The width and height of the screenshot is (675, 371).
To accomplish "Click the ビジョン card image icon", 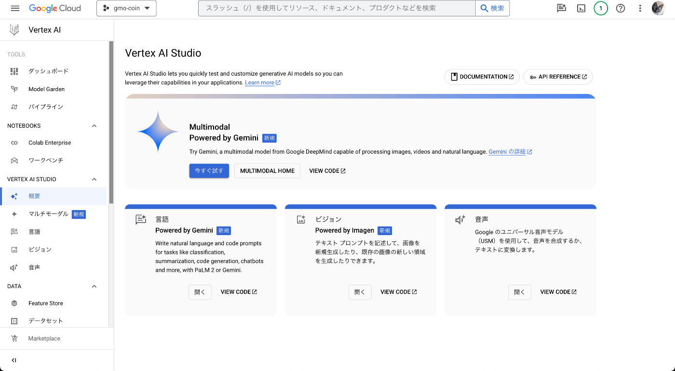I will click(301, 220).
